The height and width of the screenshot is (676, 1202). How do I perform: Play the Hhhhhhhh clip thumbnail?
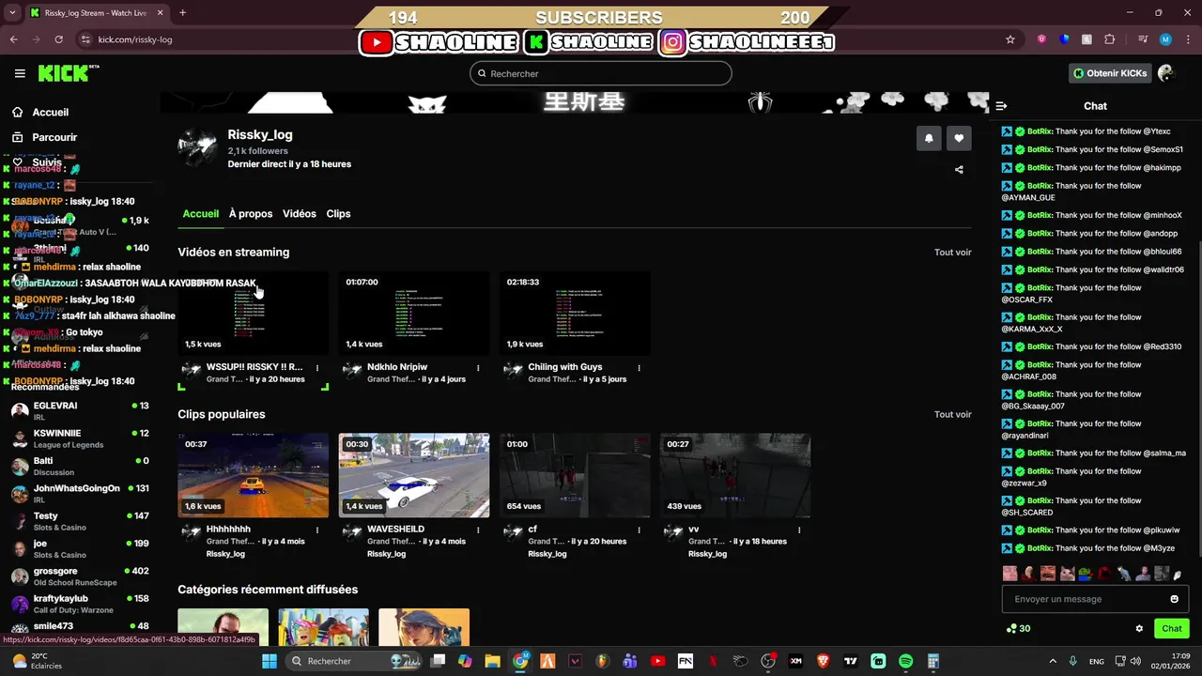click(x=254, y=475)
